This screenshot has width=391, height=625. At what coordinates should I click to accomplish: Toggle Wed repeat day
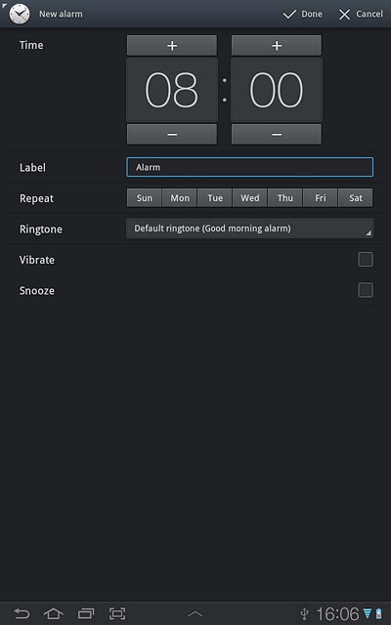click(x=250, y=198)
